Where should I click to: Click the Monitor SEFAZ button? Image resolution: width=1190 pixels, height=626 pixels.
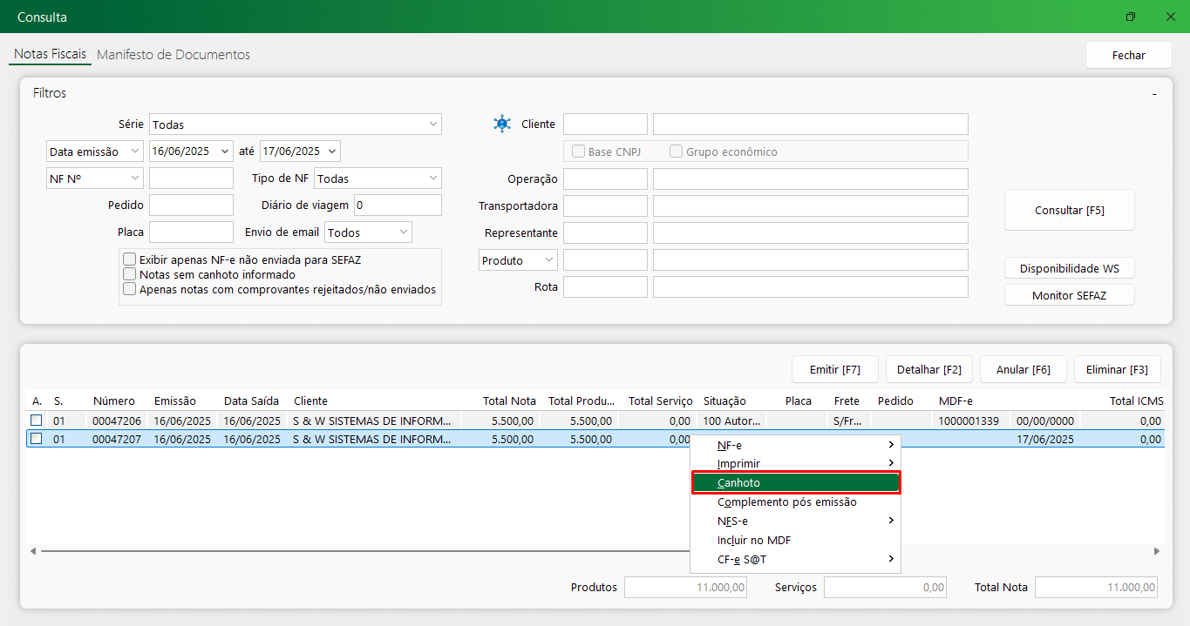click(x=1070, y=295)
